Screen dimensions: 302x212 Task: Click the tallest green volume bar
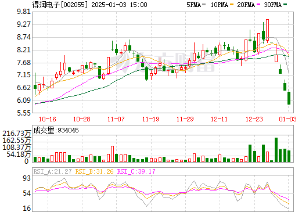[276, 150]
